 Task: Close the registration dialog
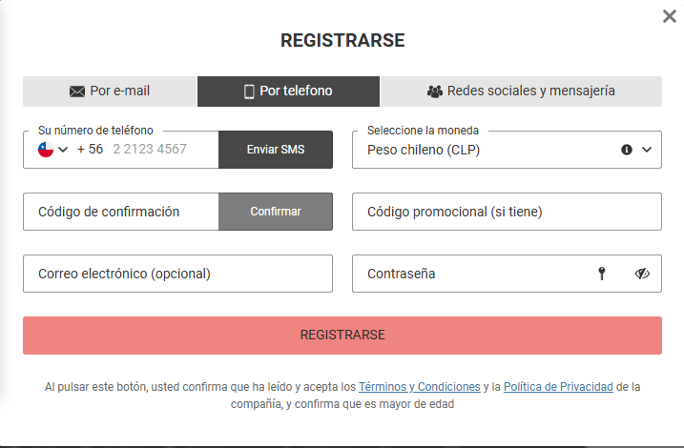(670, 16)
